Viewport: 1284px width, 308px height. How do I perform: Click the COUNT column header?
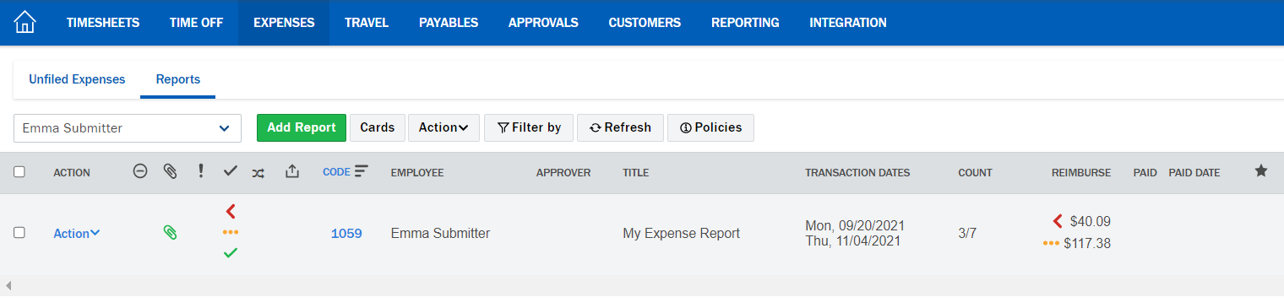[975, 173]
